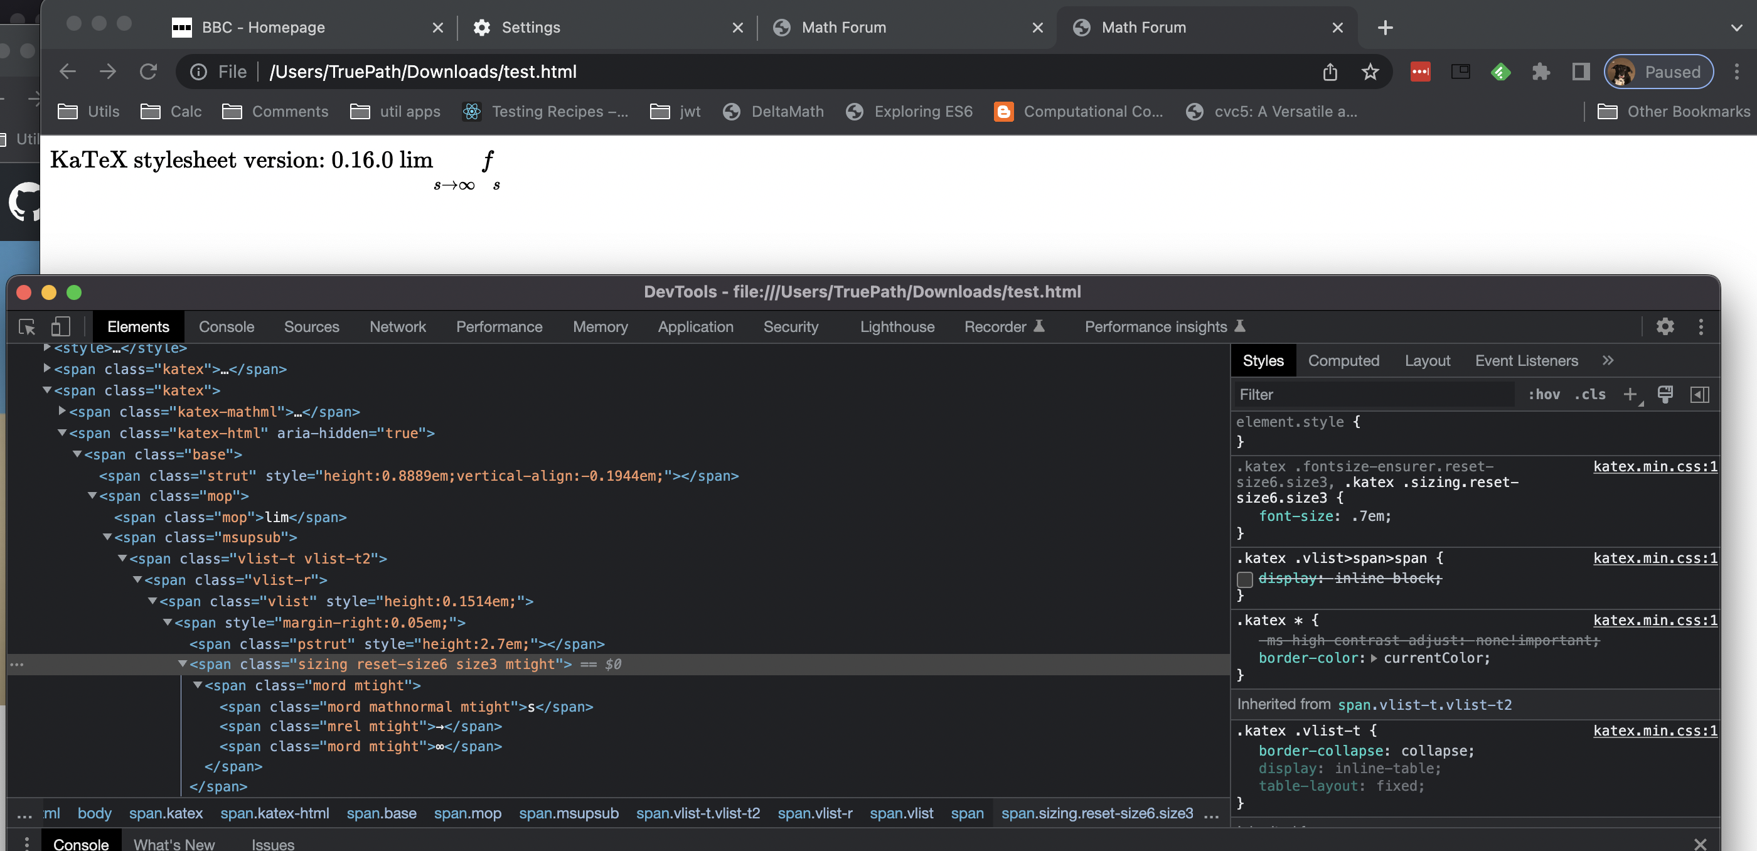Select the inspect element tool in DevTools
The image size is (1757, 851).
pos(26,326)
